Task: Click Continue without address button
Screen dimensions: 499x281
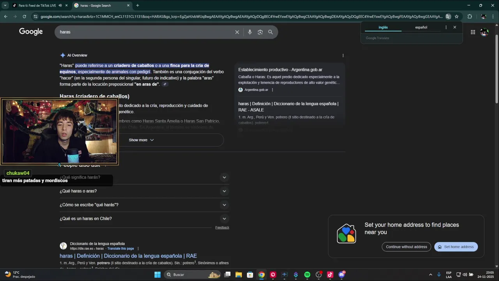Action: pyautogui.click(x=407, y=247)
